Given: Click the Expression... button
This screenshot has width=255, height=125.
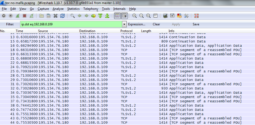Looking at the screenshot, I should (137, 24).
